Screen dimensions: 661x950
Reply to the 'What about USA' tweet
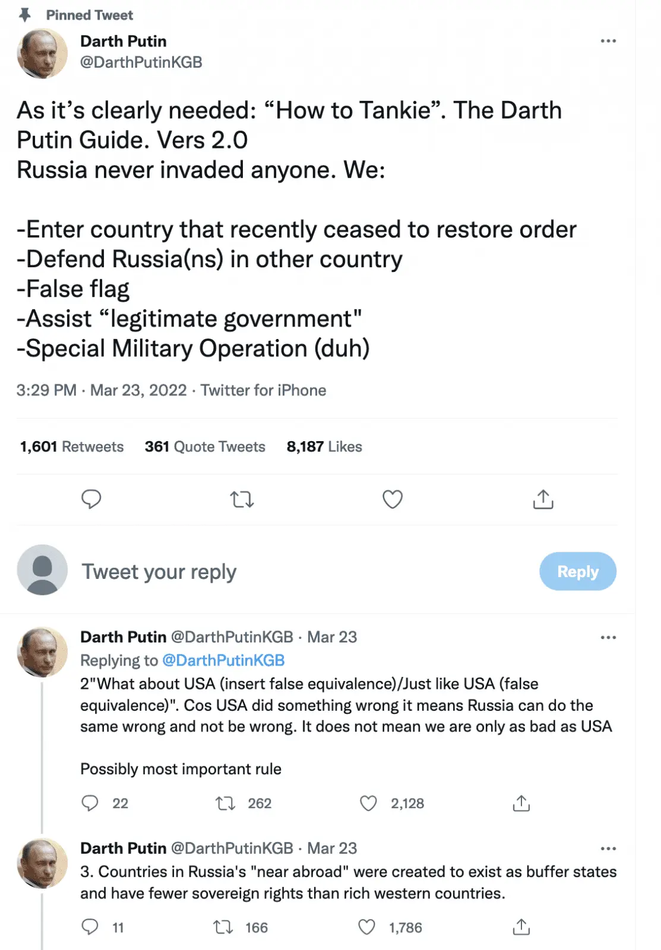tap(90, 803)
